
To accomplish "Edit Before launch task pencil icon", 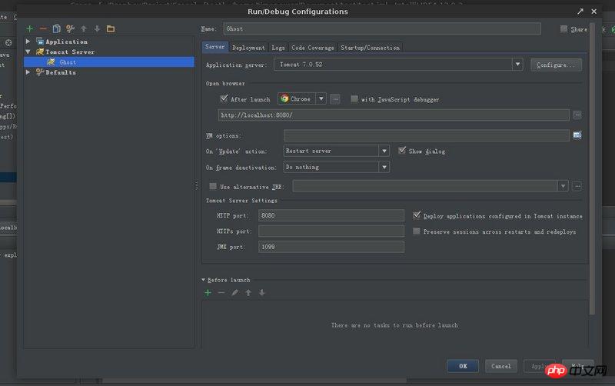I will click(234, 293).
